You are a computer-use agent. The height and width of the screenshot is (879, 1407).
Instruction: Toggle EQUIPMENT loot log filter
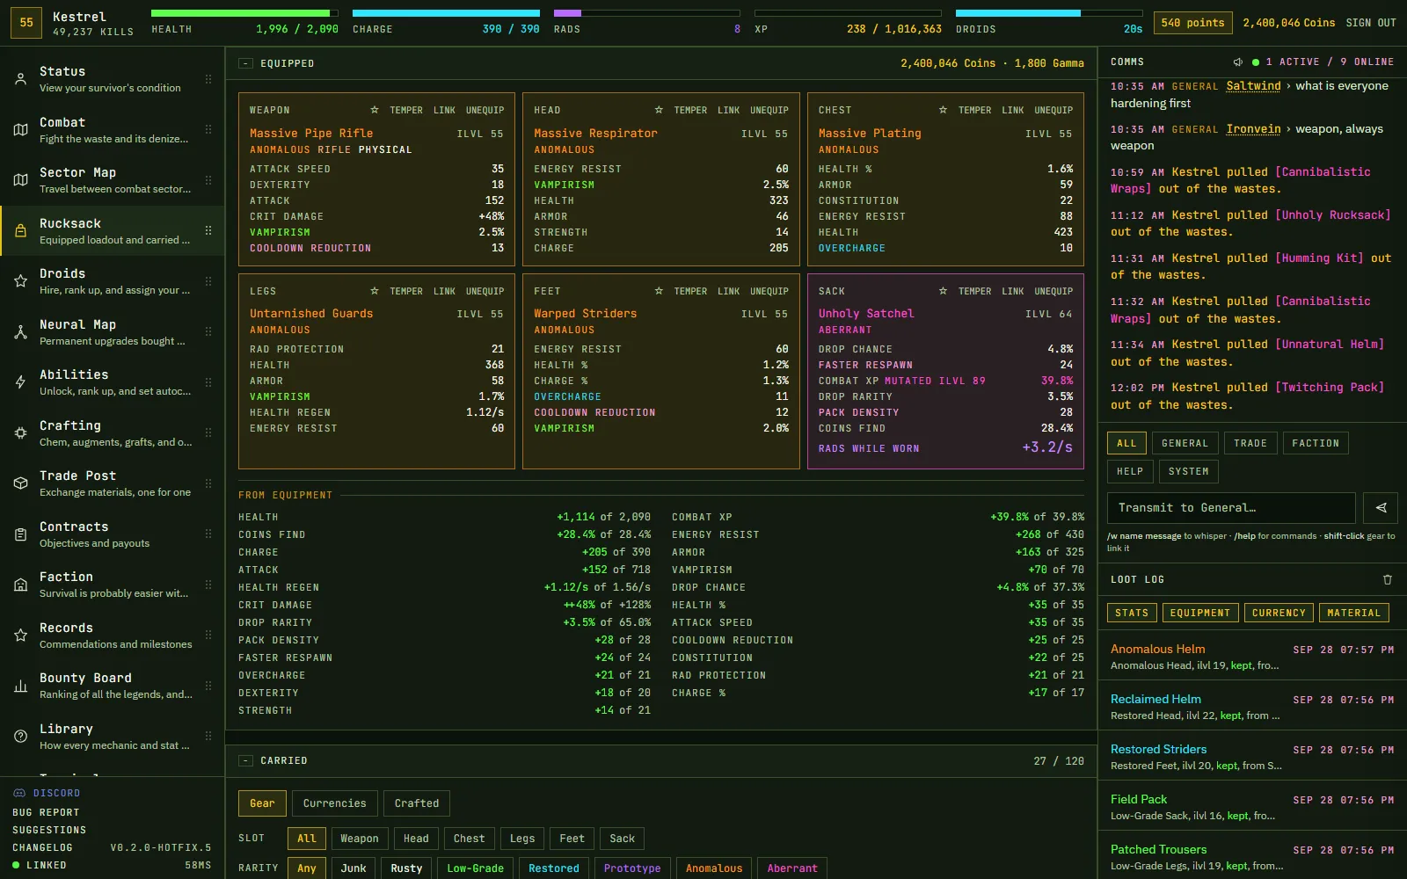click(1199, 613)
